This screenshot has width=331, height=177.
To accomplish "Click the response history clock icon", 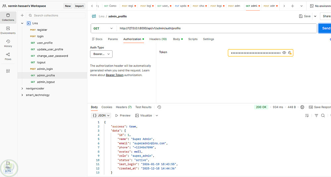I will 159,107.
